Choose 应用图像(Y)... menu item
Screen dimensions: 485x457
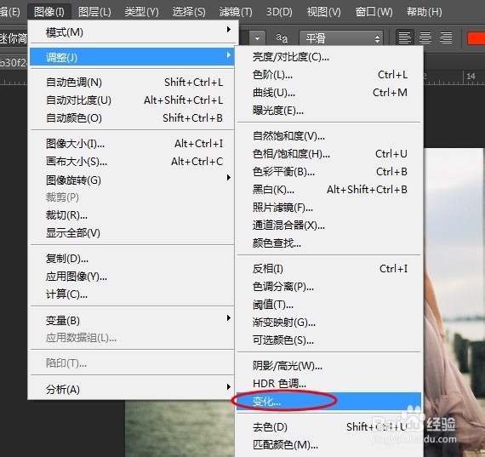[132, 277]
